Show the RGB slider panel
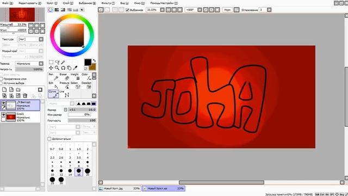Viewport: 348px width, 196px height. point(57,10)
